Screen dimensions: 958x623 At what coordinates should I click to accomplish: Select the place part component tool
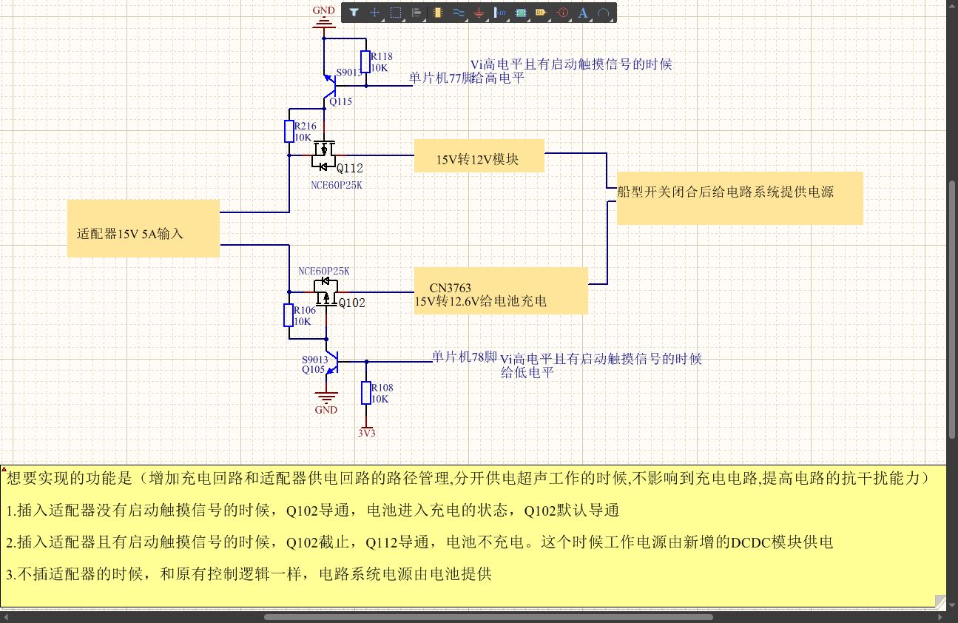[437, 13]
